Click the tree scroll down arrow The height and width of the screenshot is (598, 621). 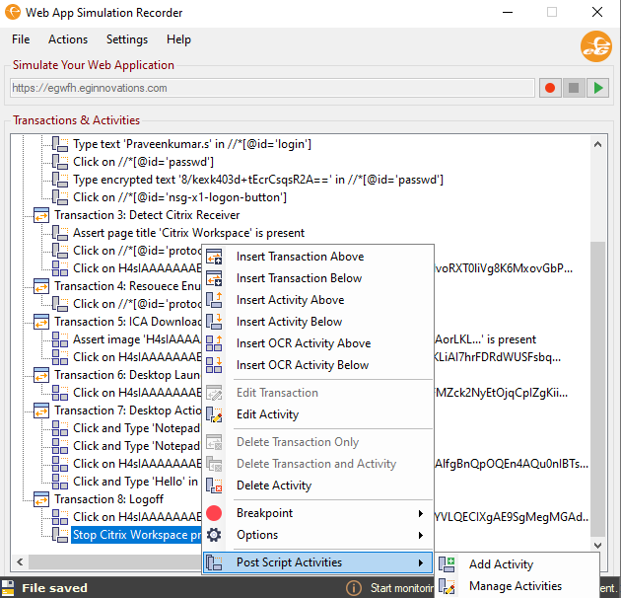(598, 546)
